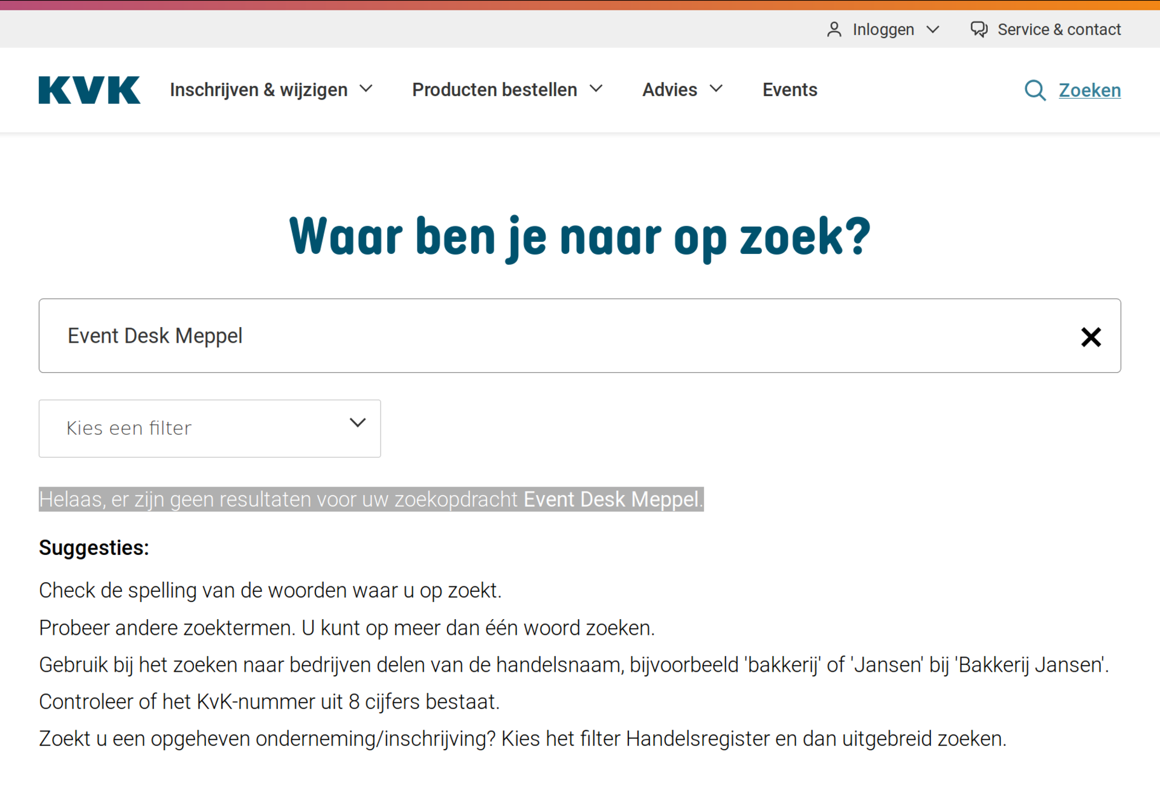Expand the Producten bestellen chevron

click(596, 89)
